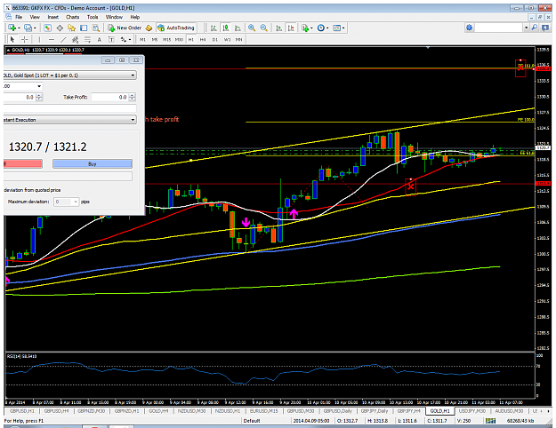Switch to candlestick chart display
Image resolution: width=556 pixels, height=428 pixels.
click(226, 28)
